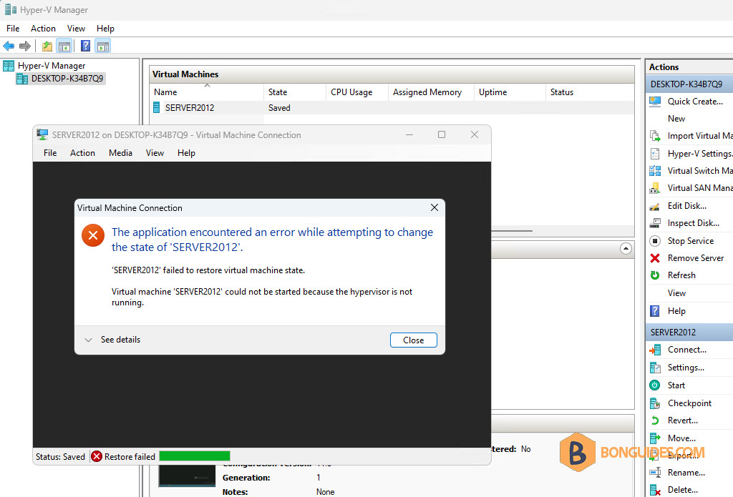This screenshot has width=733, height=497.
Task: Click the blue Help toolbar icon
Action: pos(86,46)
